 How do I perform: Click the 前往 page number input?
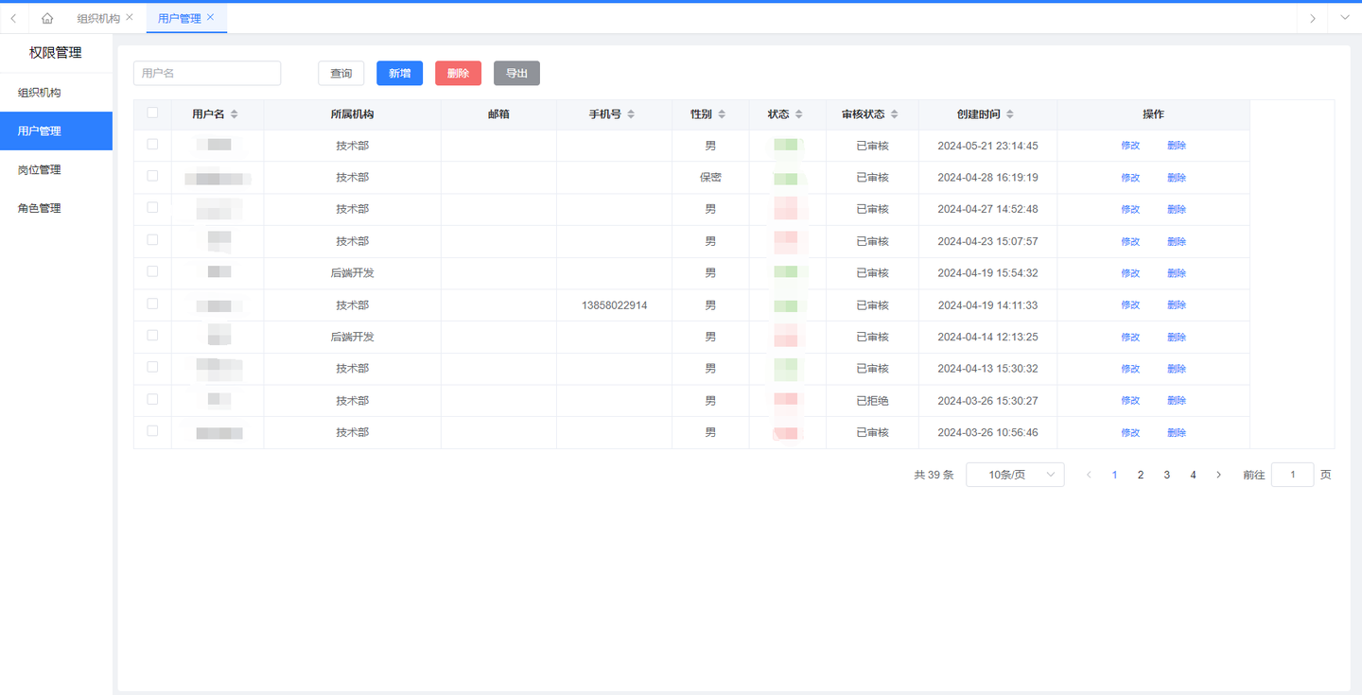1292,475
